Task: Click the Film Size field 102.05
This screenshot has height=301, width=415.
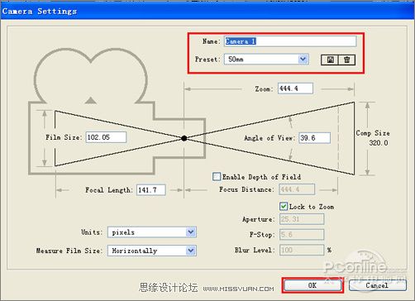Action: [106, 137]
